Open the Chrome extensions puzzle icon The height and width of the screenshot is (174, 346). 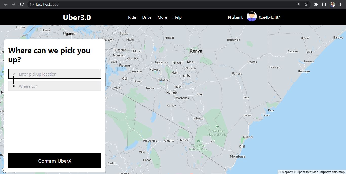(316, 4)
